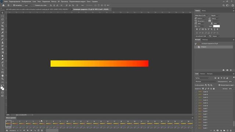
Task: Click the fx layer style icon
Action: [214, 131]
